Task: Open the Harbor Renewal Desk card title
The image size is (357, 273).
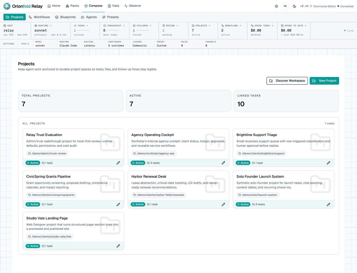Action: pos(149,176)
